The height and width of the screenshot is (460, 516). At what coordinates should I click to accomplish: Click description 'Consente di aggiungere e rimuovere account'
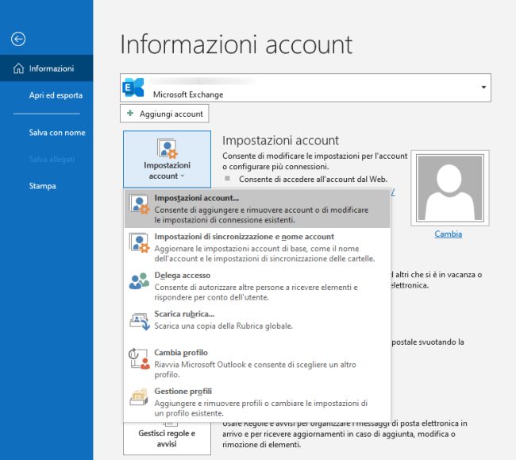click(x=261, y=215)
